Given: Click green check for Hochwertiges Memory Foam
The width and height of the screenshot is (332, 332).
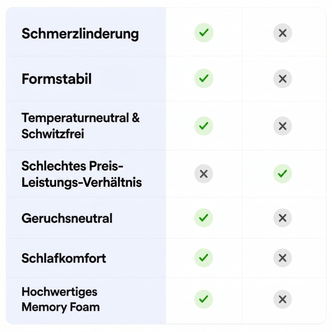Looking at the screenshot, I should (204, 299).
